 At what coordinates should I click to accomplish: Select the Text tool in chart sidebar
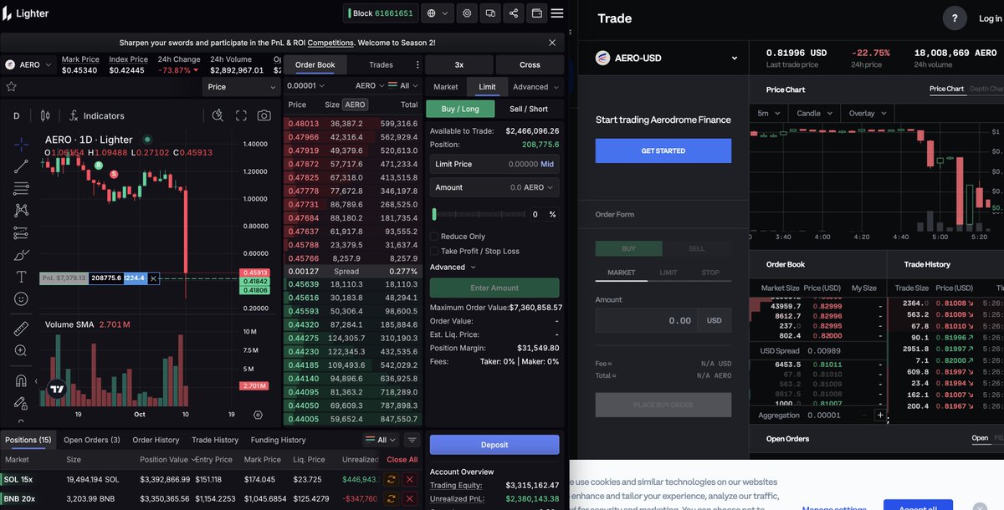(x=21, y=277)
